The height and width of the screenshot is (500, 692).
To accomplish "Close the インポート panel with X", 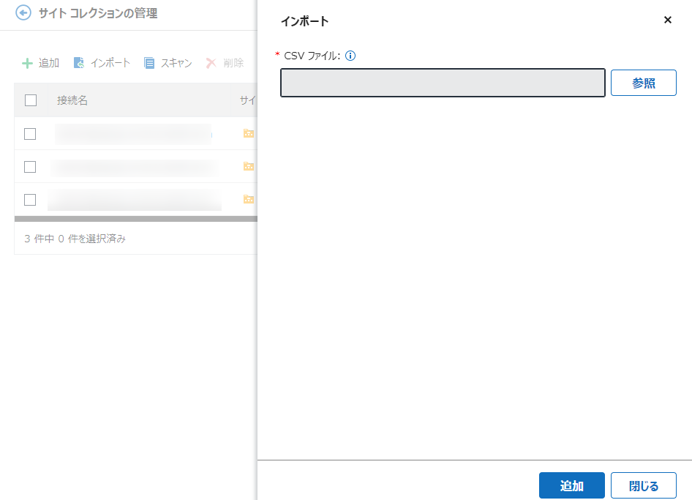I will pos(668,20).
